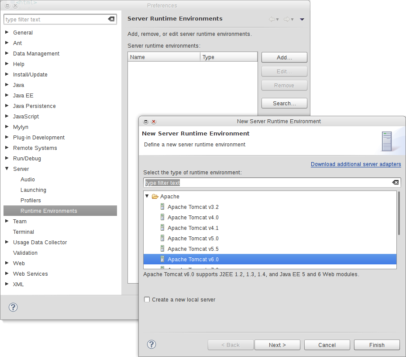The width and height of the screenshot is (406, 357).
Task: Click the Type column header
Action: (x=229, y=57)
